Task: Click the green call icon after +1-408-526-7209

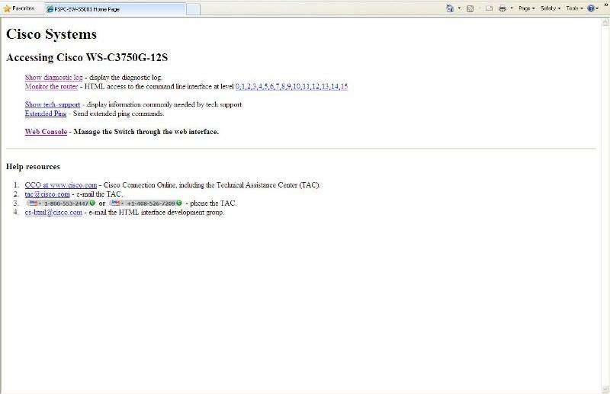Action: [x=179, y=203]
